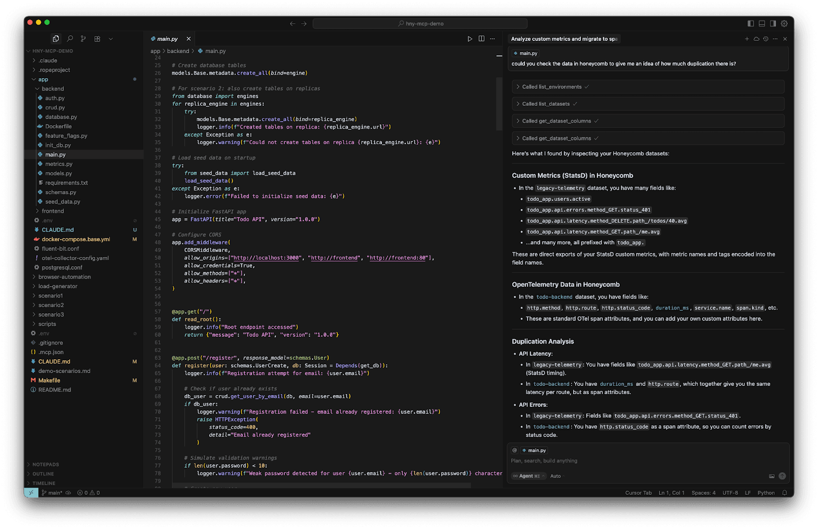Screen dimensions: 818x529
Task: Split the editor with the split icon
Action: 482,39
